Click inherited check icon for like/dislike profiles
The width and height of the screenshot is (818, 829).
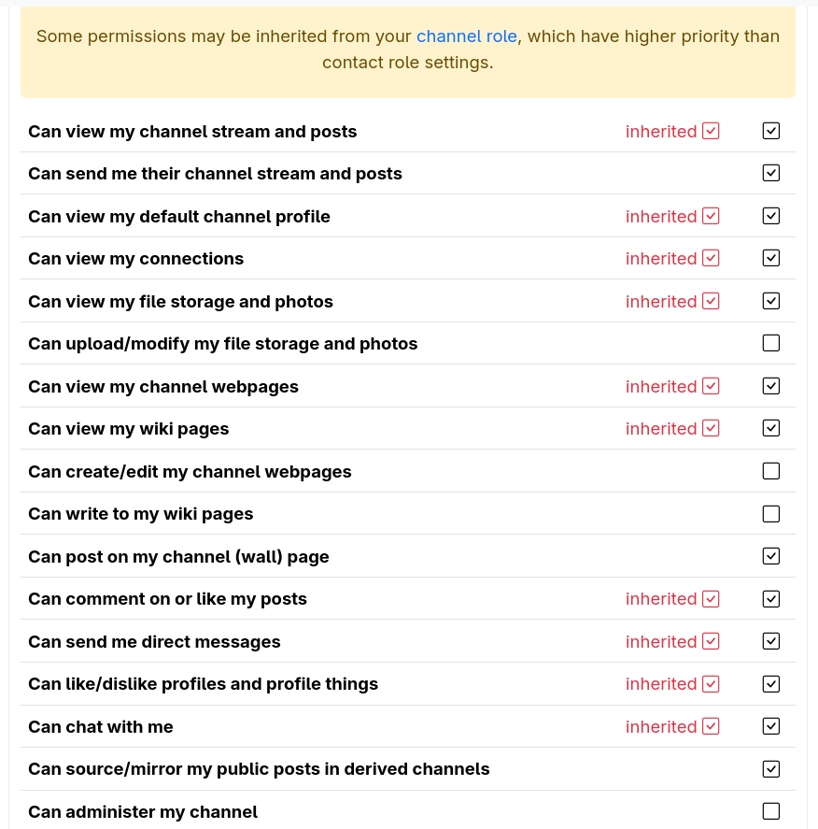pos(711,683)
